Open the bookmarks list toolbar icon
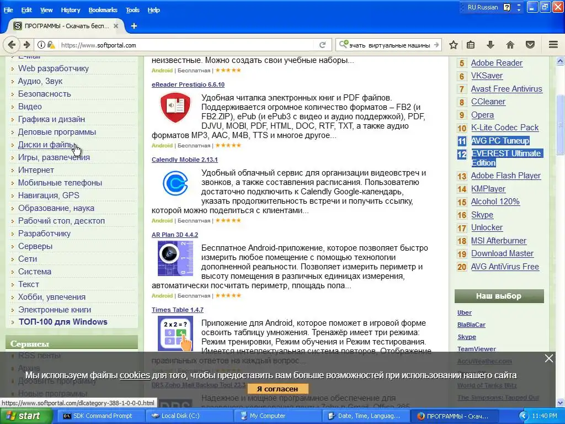 coord(471,45)
